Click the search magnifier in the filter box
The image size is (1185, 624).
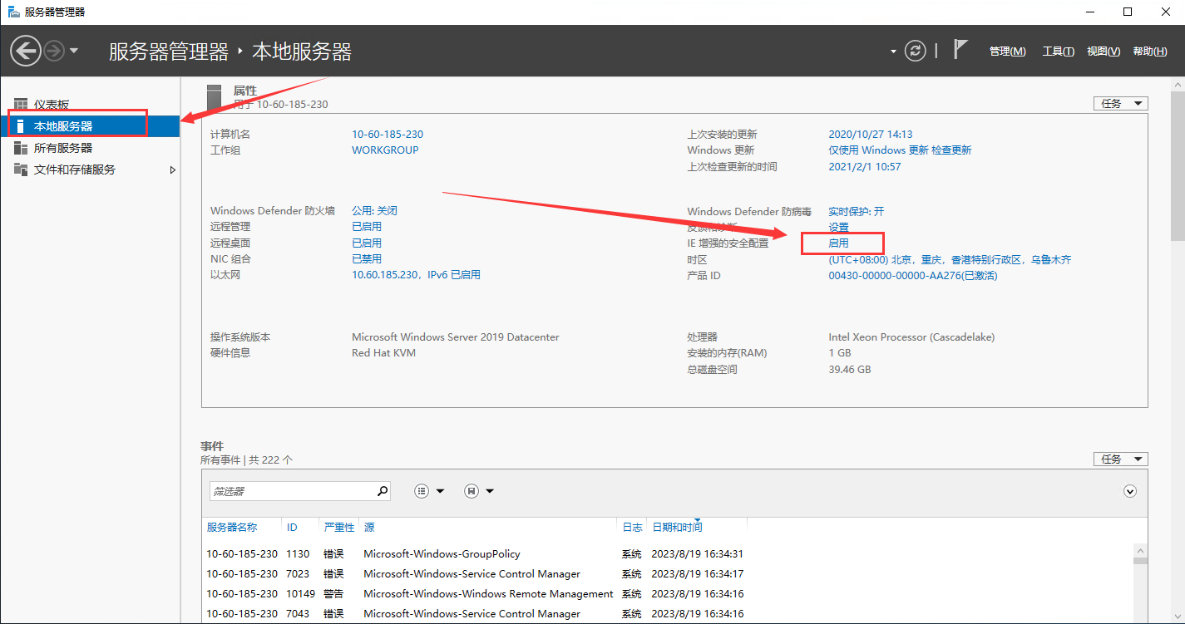click(x=382, y=490)
